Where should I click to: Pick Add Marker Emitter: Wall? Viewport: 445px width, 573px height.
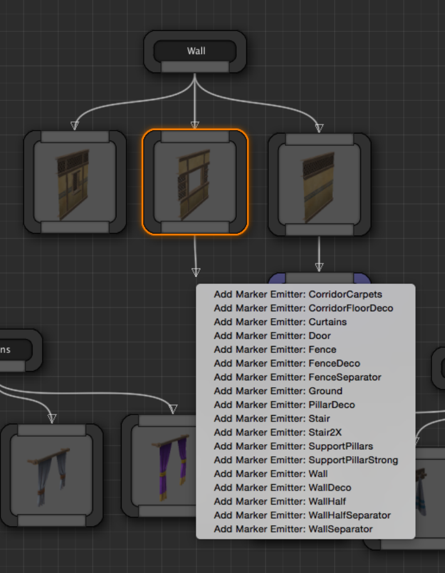305,474
